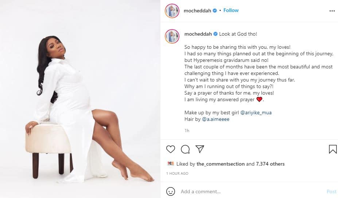The width and height of the screenshot is (338, 198).
Task: Click mocheddah's header profile picture
Action: 172,11
